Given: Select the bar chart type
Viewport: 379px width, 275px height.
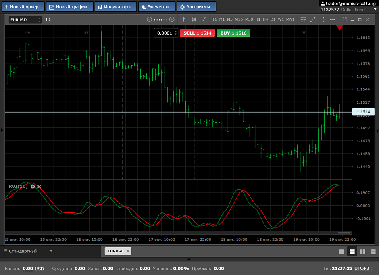Looking at the screenshot, I should pyautogui.click(x=184, y=19).
